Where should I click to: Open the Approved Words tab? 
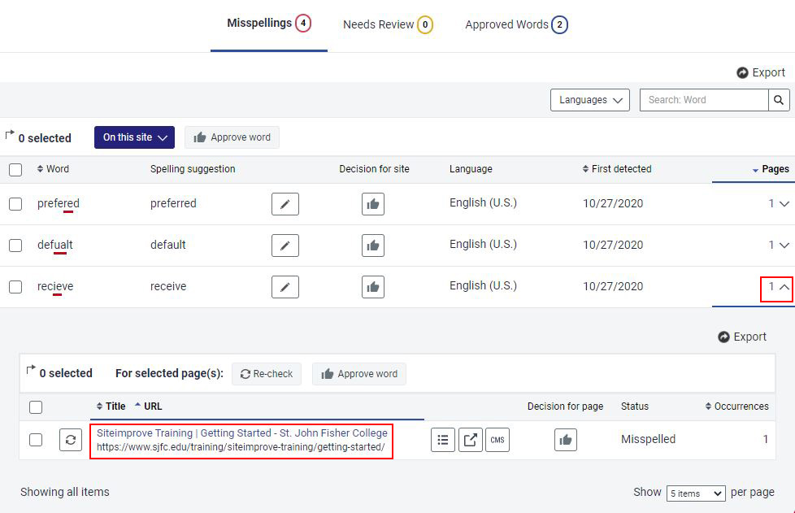[x=515, y=24]
